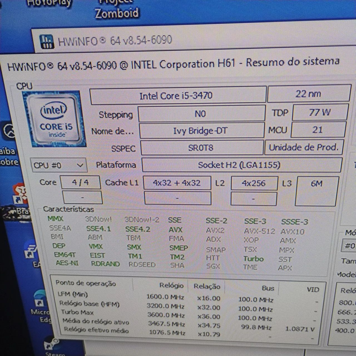
Task: Click the Relógio column header
Action: (171, 285)
